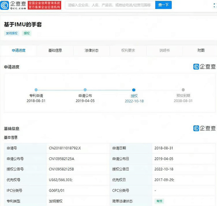
Task: Click priority date 2017-09-29
Action: coord(164,180)
